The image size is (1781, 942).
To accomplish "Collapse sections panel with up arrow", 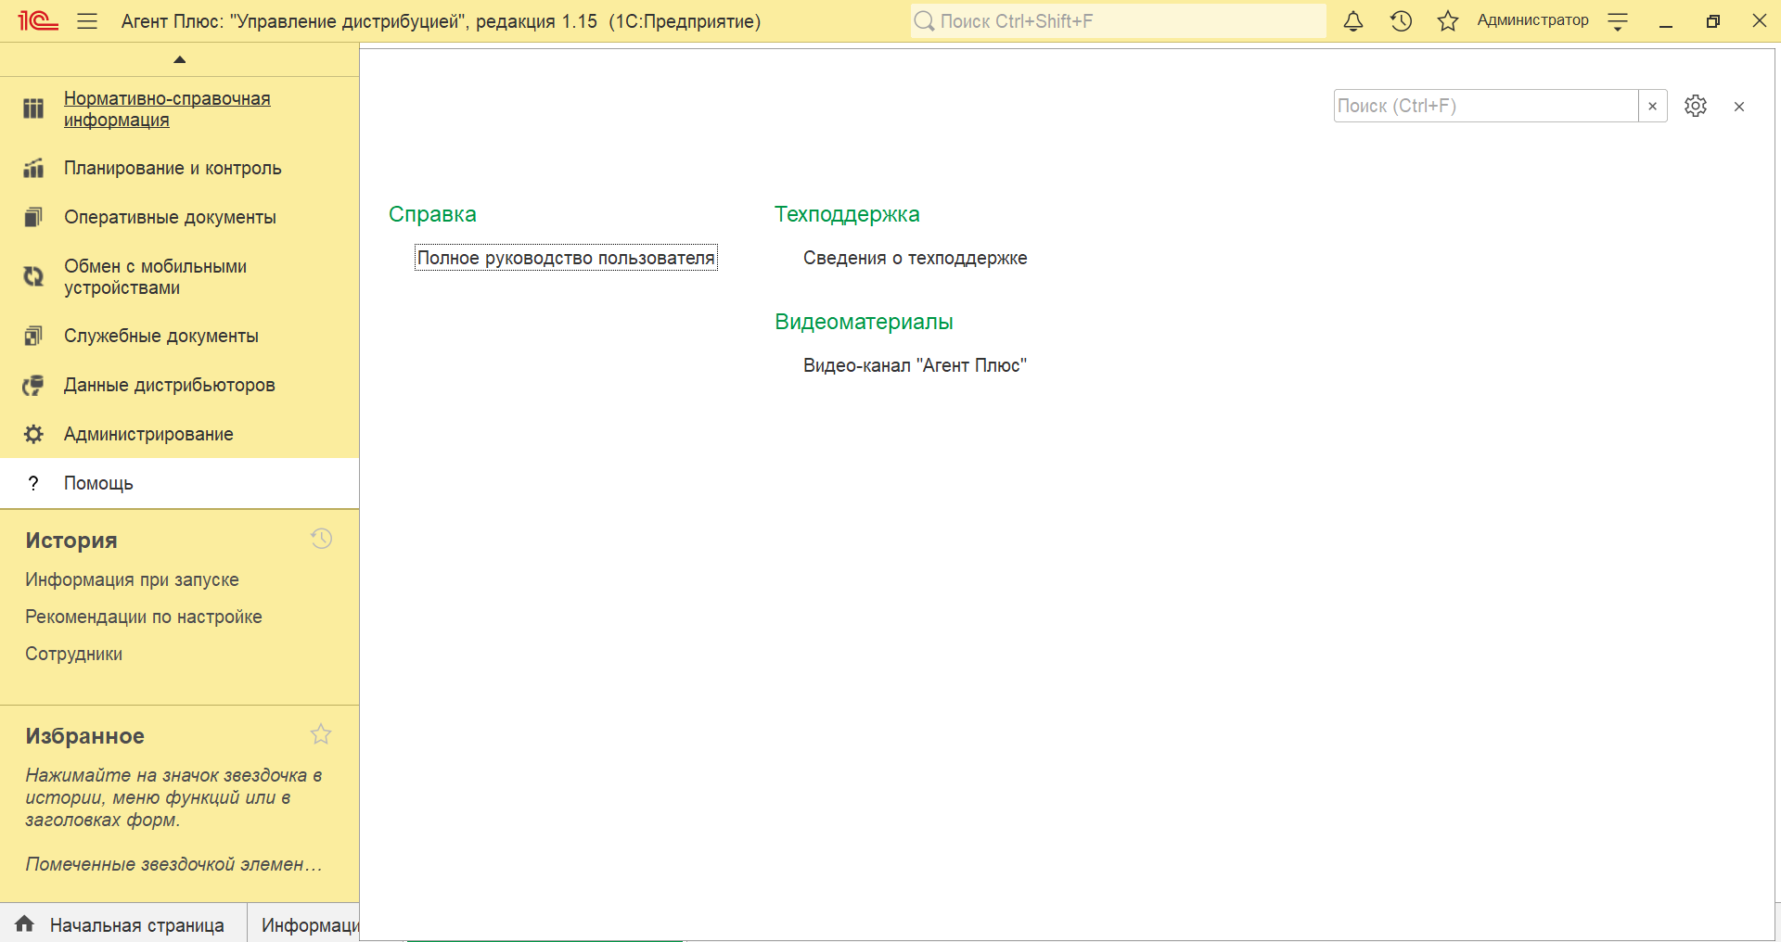I will (x=180, y=59).
